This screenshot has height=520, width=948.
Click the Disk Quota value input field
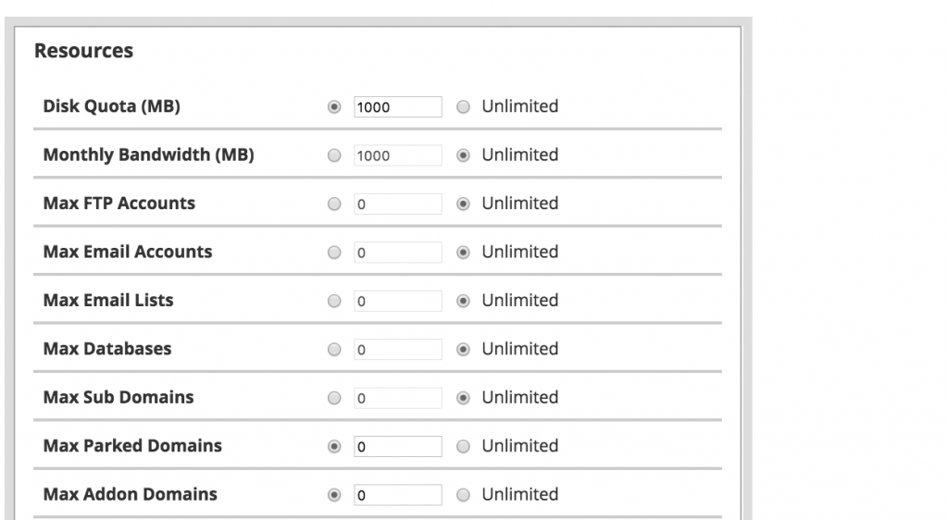pyautogui.click(x=397, y=107)
